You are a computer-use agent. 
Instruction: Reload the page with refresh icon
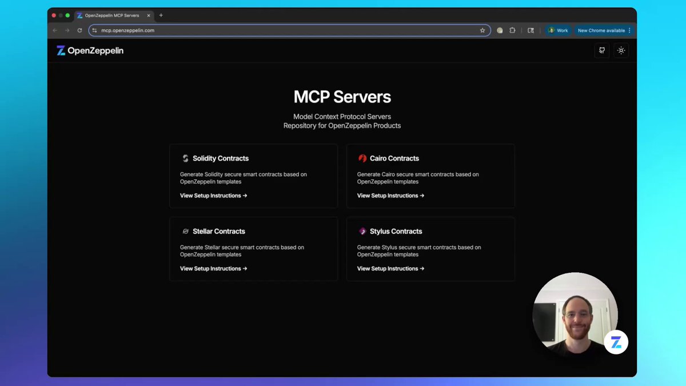pyautogui.click(x=79, y=30)
